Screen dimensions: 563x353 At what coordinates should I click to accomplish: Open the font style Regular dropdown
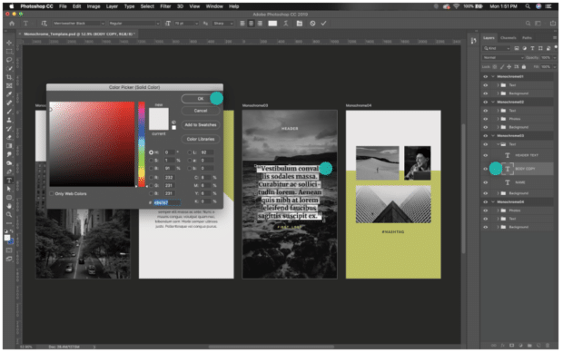134,24
